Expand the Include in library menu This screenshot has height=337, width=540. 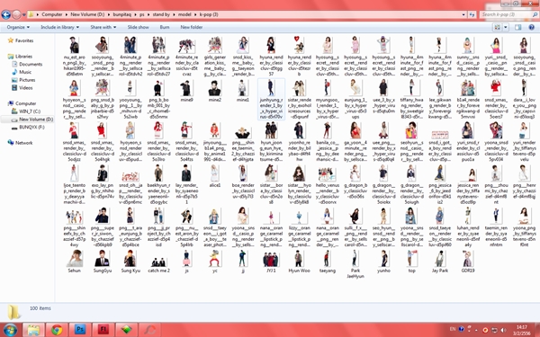tap(60, 27)
